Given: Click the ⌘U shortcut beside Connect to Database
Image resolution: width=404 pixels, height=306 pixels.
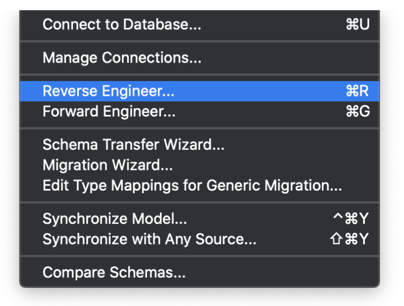Looking at the screenshot, I should click(357, 25).
